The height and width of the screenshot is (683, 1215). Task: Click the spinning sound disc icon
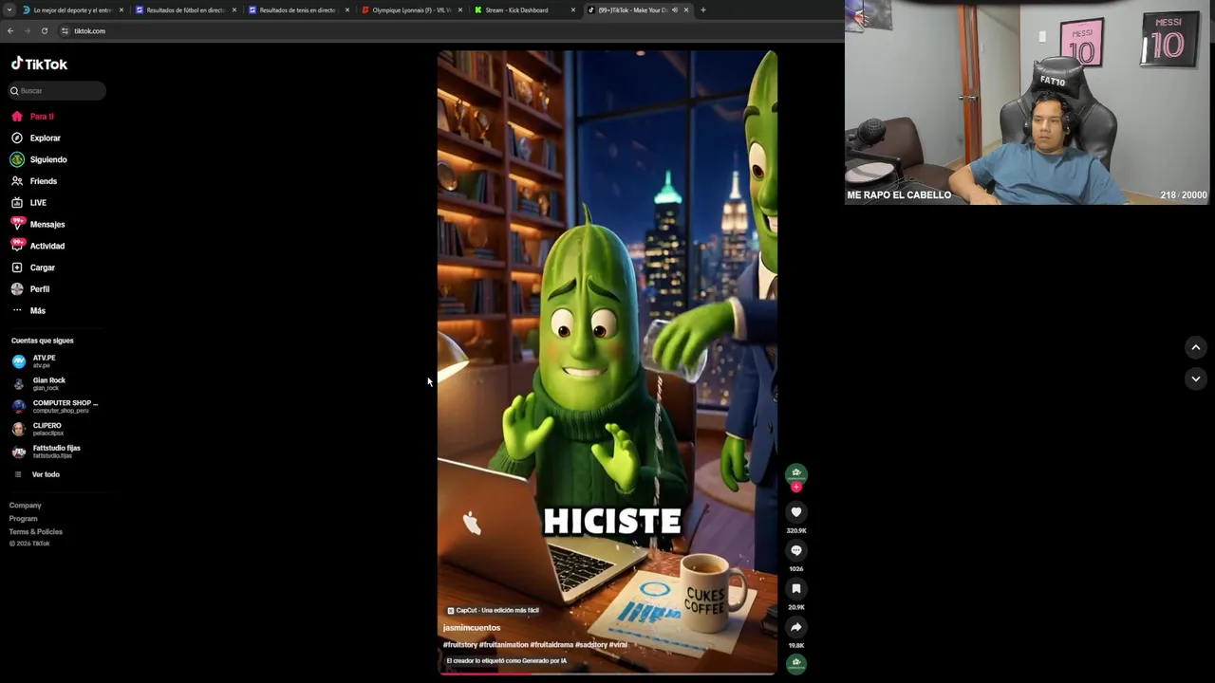click(x=796, y=663)
